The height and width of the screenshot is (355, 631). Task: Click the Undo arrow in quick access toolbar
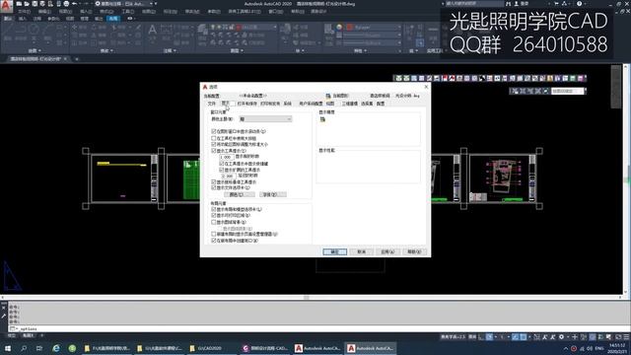click(75, 4)
